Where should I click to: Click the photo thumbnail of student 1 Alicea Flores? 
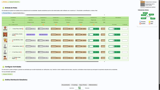pyautogui.click(x=5, y=29)
